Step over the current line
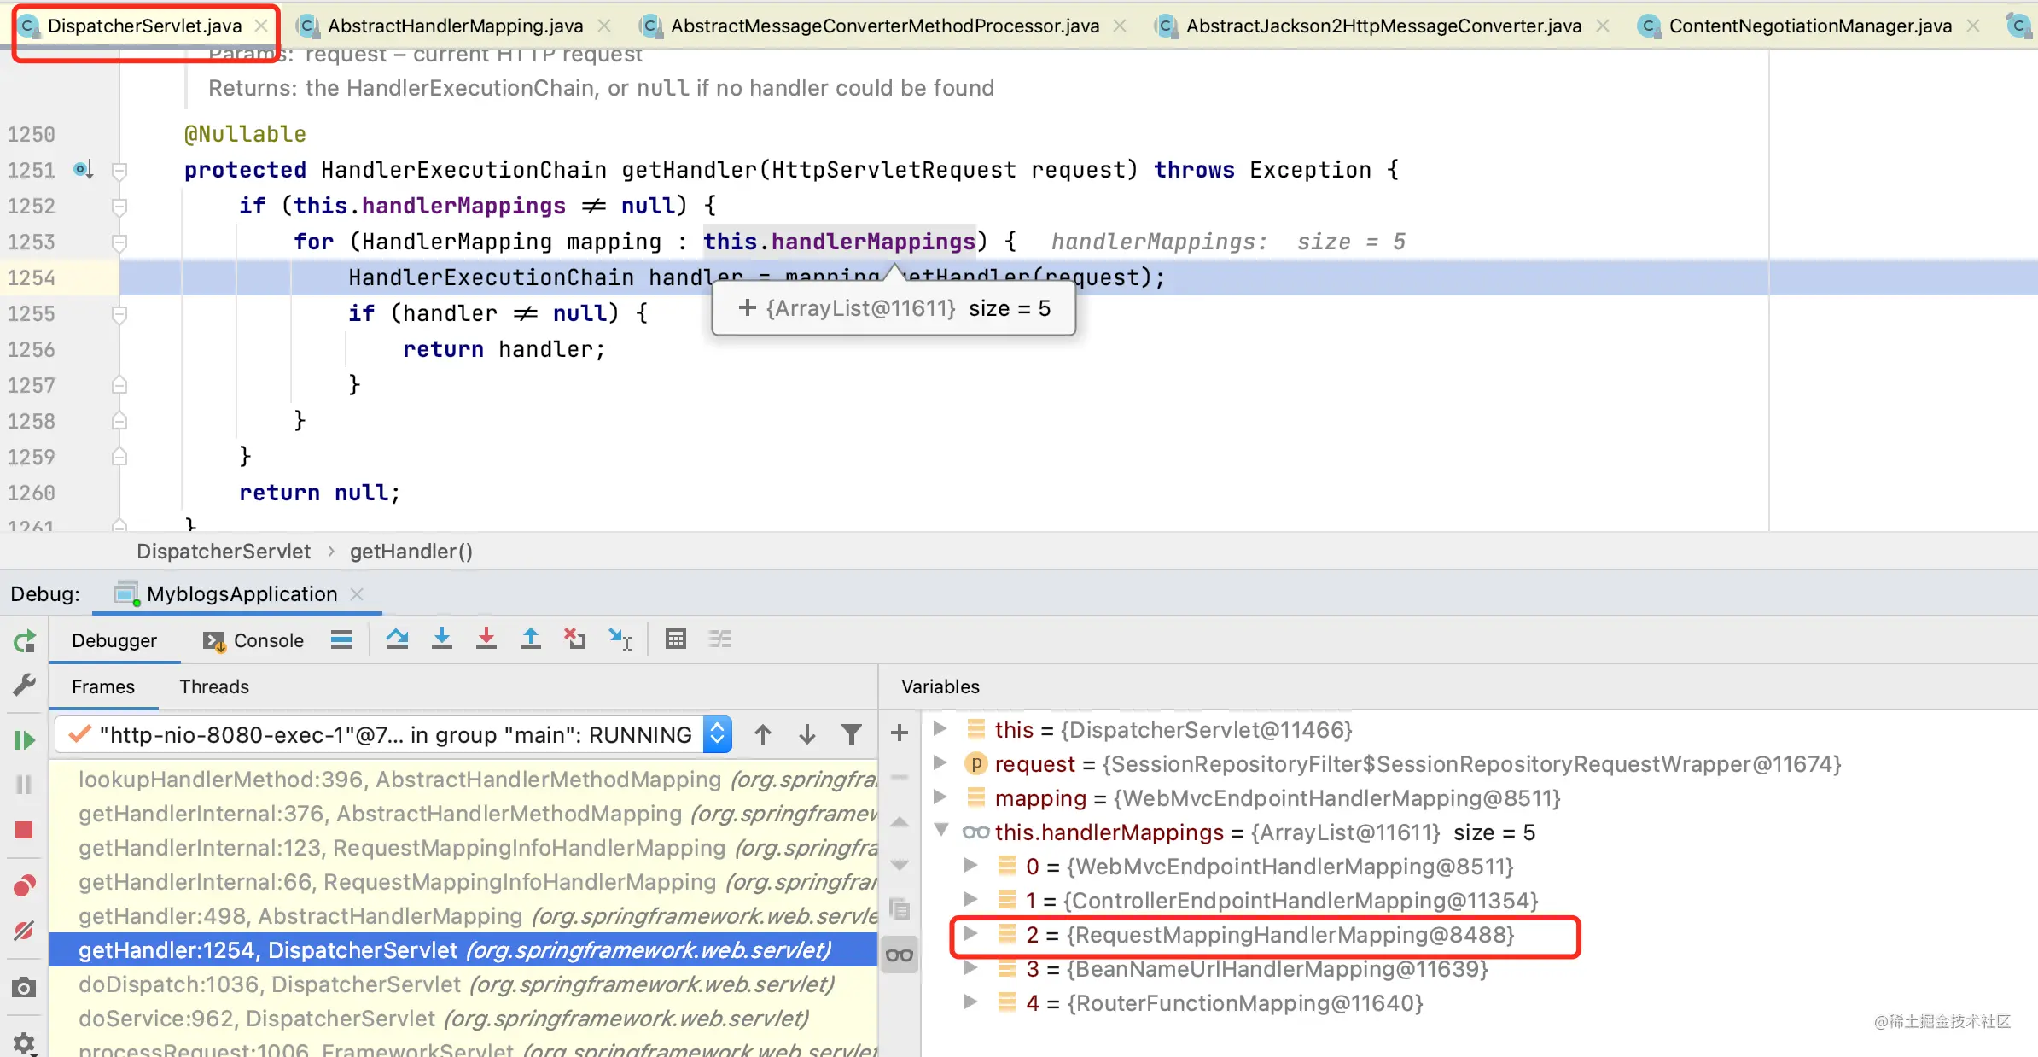The width and height of the screenshot is (2038, 1057). click(x=397, y=639)
